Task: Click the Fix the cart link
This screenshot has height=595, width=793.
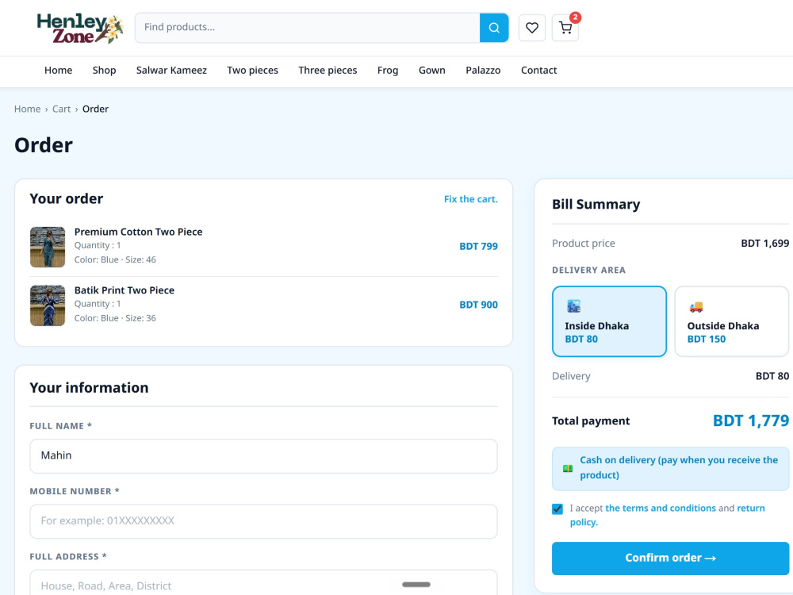Action: (471, 199)
